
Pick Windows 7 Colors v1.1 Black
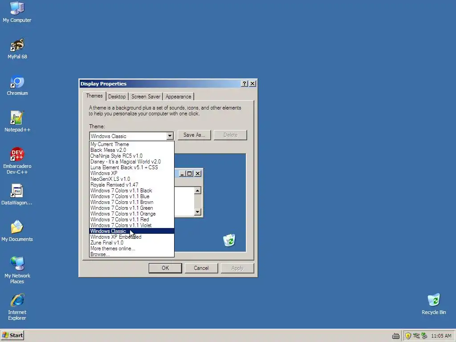(x=132, y=191)
